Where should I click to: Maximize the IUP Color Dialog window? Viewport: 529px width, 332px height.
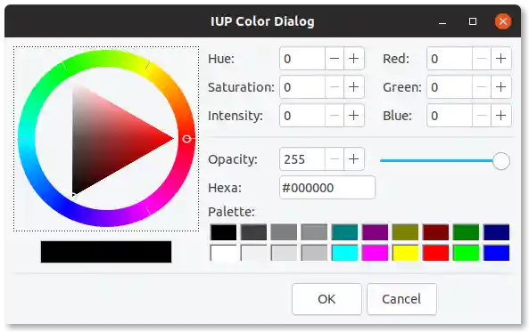(473, 21)
